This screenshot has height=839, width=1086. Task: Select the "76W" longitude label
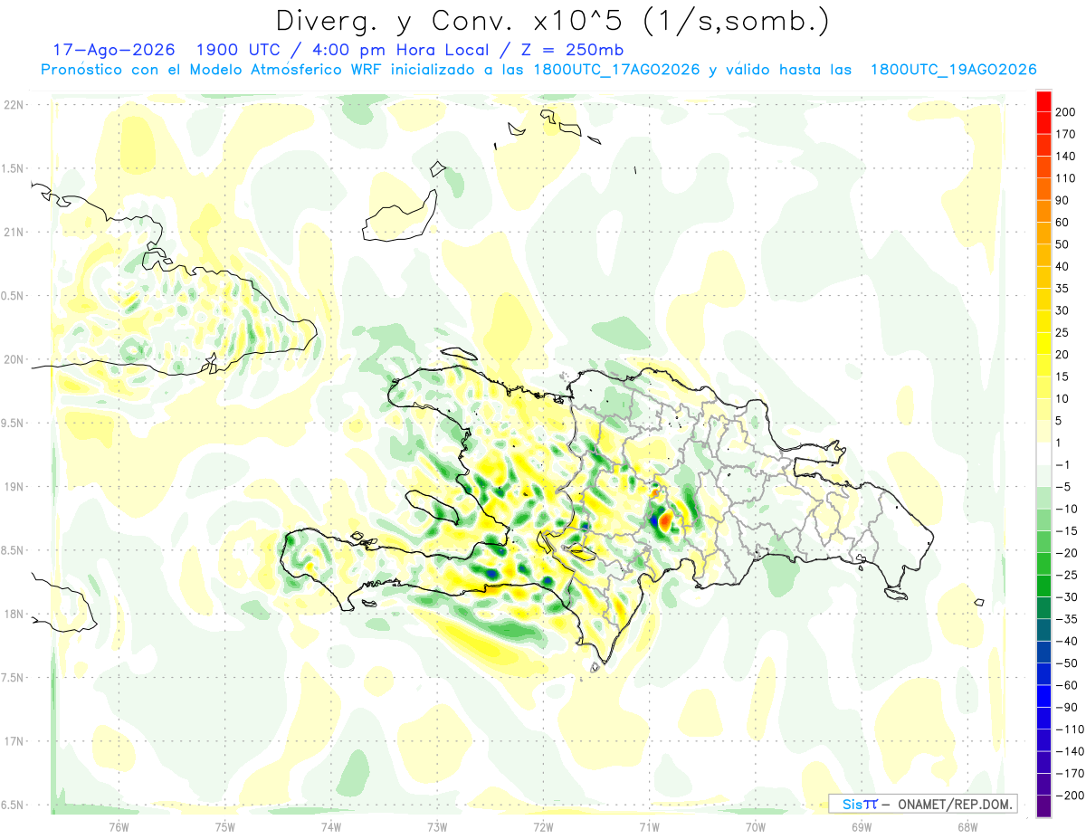click(119, 826)
